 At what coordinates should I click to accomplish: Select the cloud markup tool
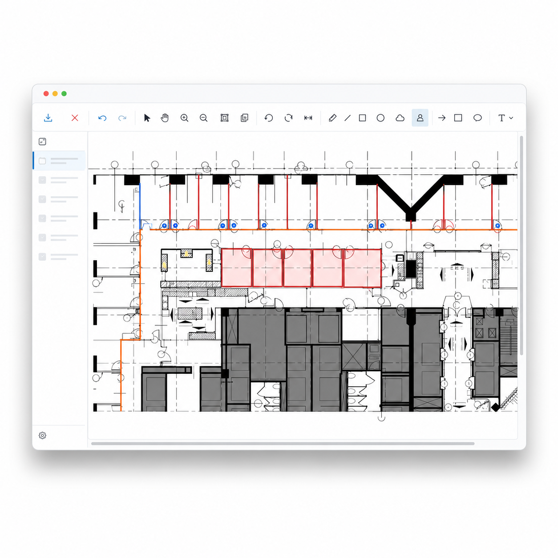400,118
